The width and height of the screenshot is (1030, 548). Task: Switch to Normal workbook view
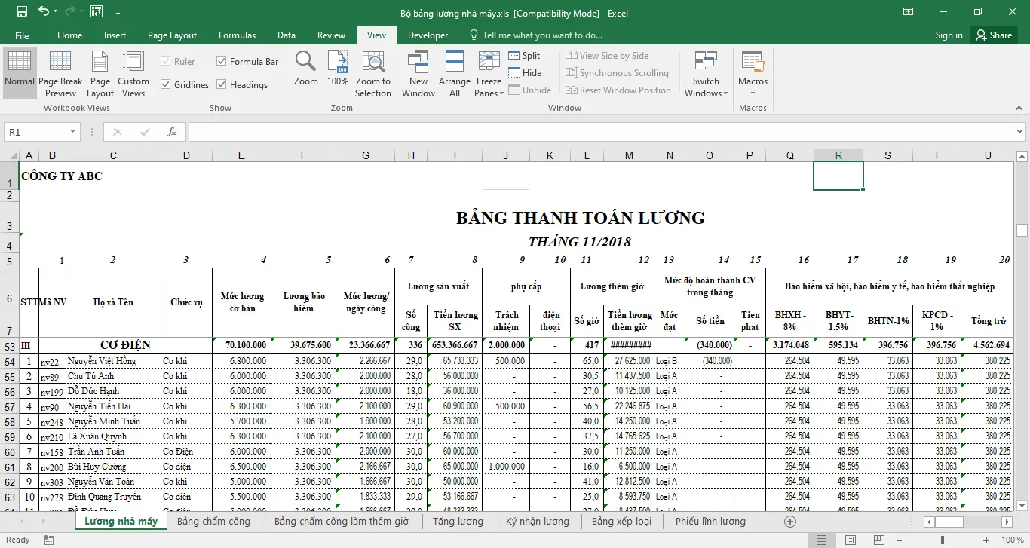tap(20, 73)
